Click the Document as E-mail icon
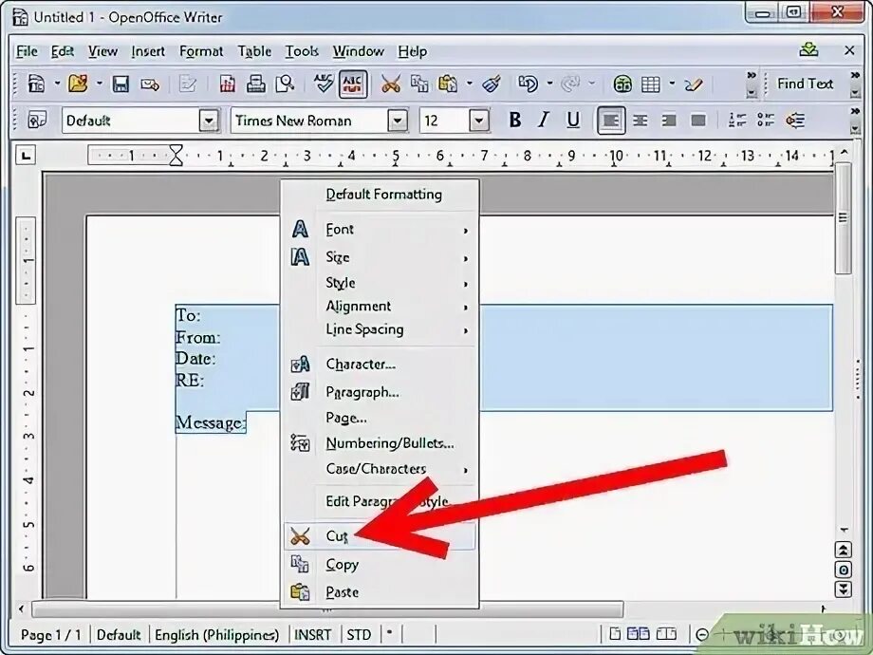The width and height of the screenshot is (873, 655). 150,84
